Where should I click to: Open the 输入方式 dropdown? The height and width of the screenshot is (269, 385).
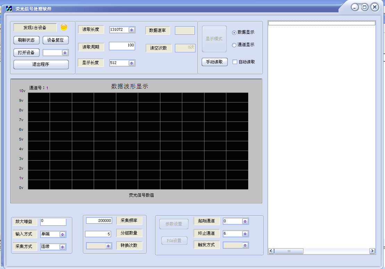62,234
